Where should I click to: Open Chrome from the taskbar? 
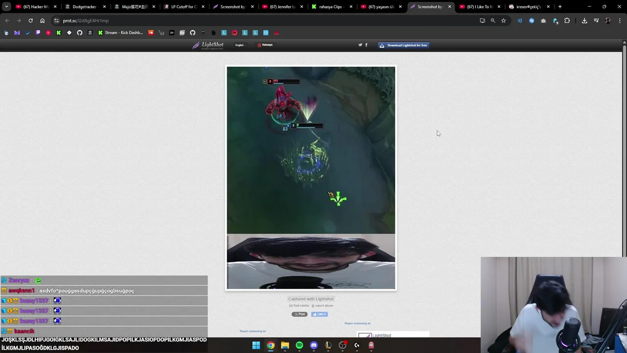coord(270,345)
